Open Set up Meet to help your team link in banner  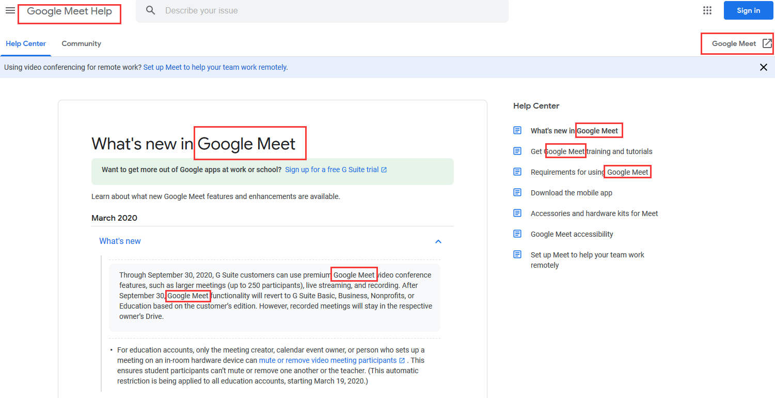215,67
